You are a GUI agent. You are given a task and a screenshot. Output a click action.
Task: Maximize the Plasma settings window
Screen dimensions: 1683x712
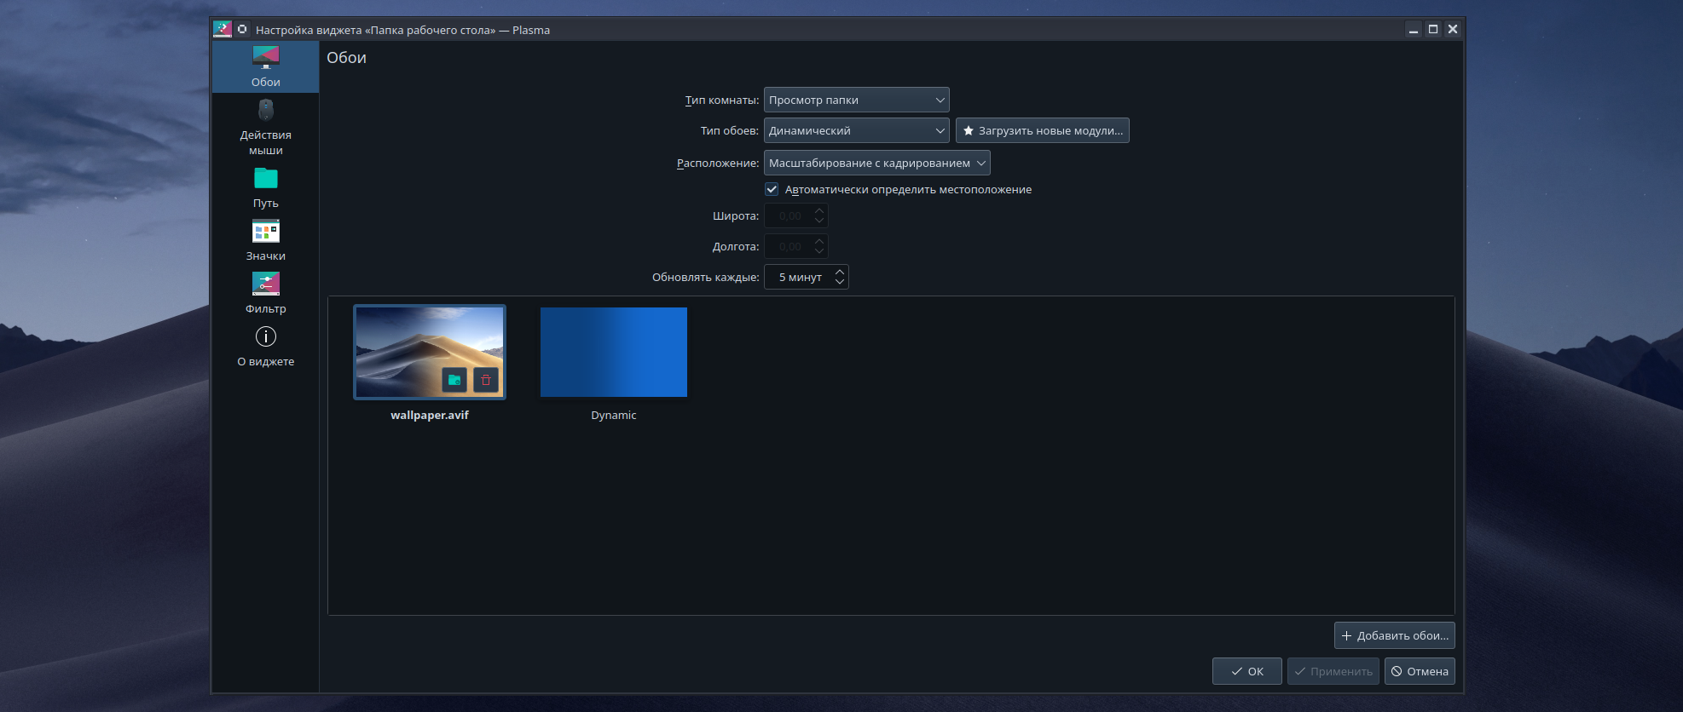click(x=1433, y=30)
